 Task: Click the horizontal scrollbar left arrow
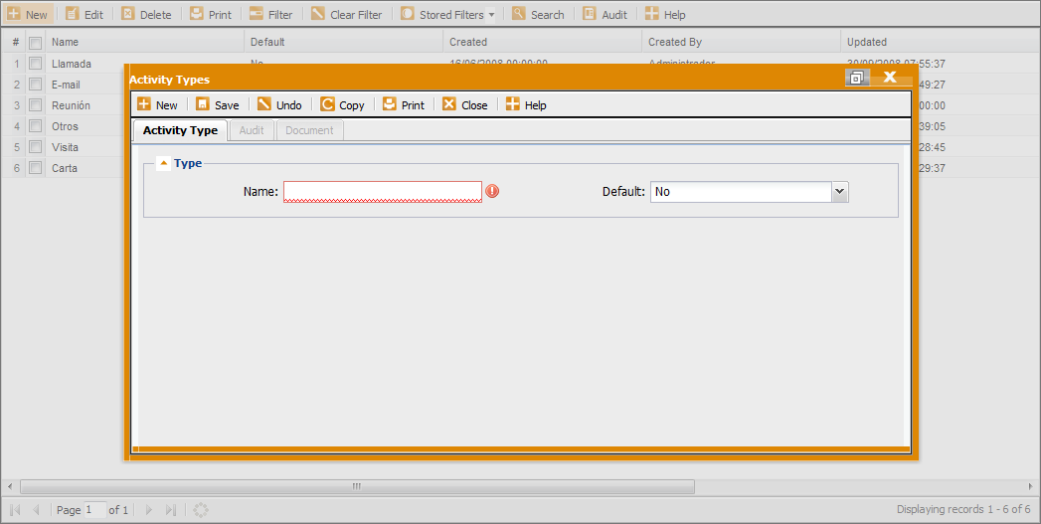point(10,487)
